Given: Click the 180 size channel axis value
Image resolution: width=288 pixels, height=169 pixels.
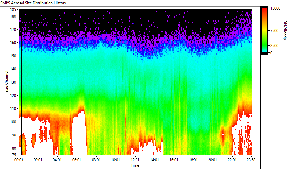Looking at the screenshot, I should 13,16.
